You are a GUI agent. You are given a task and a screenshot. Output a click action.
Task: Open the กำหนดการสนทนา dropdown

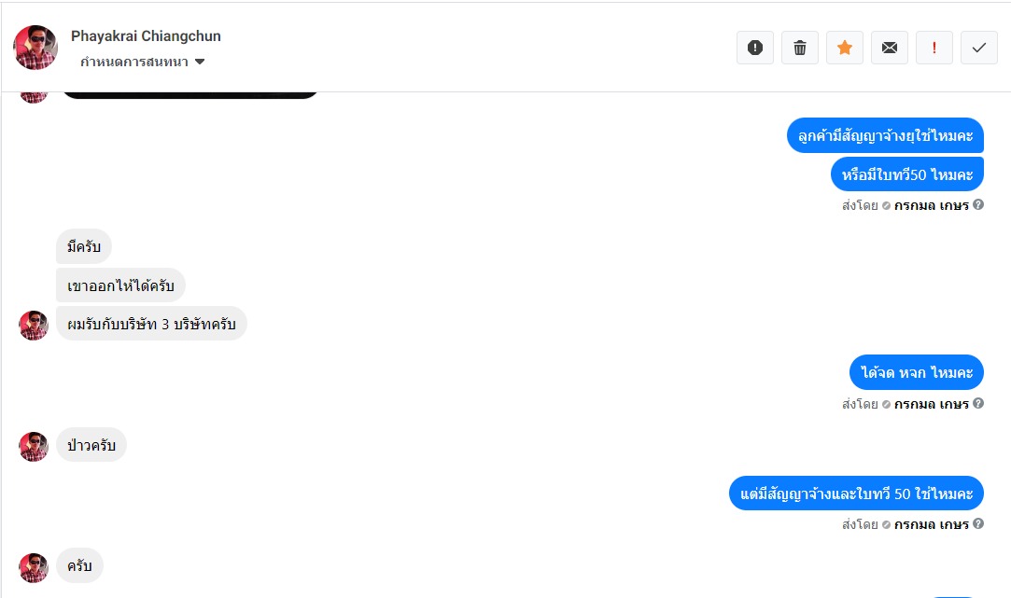[135, 63]
